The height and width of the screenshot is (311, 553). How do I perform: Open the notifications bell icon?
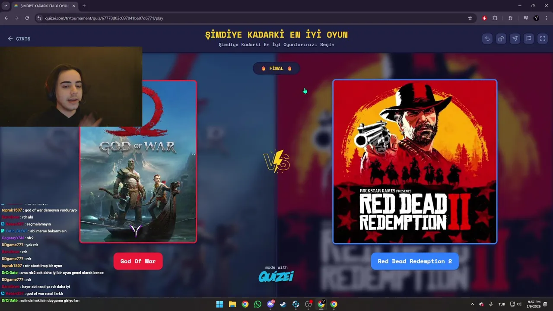pyautogui.click(x=546, y=304)
